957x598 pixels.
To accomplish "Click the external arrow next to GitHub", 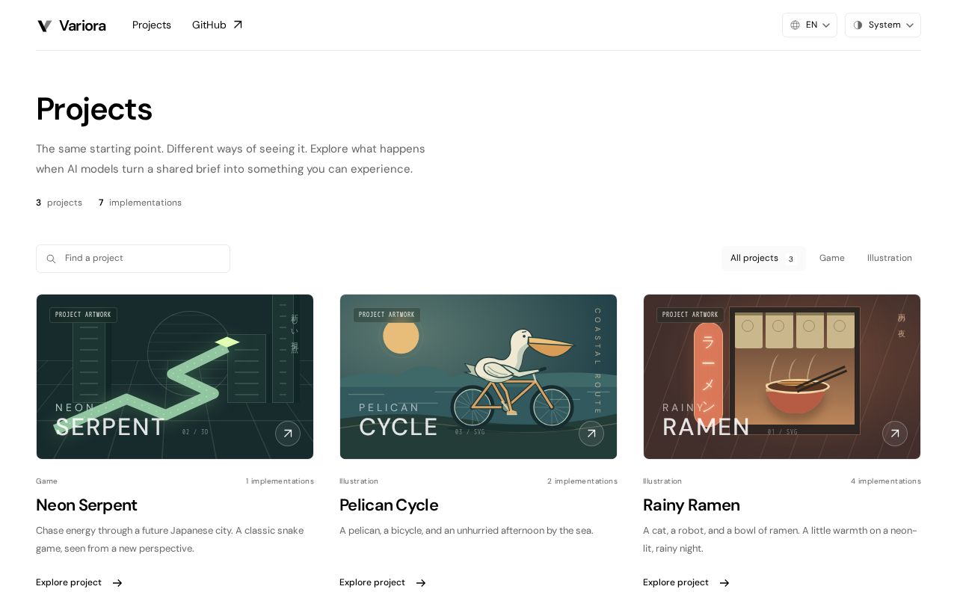I will (238, 25).
